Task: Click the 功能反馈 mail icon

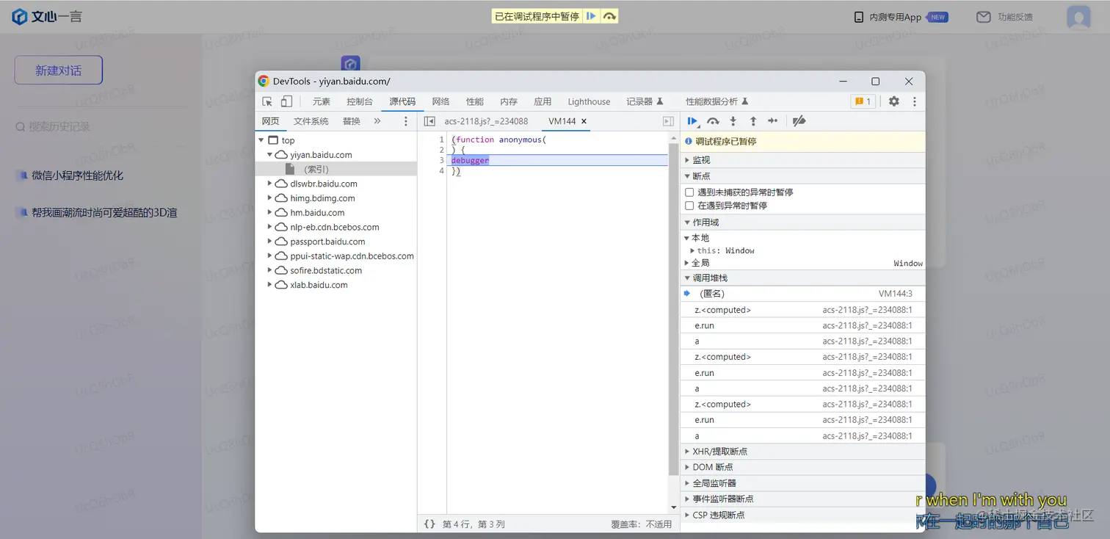Action: (x=984, y=17)
